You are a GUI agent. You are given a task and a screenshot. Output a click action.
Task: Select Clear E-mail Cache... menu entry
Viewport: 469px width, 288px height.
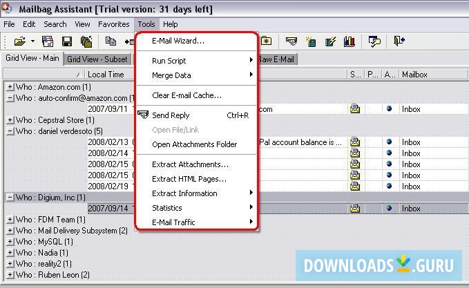coord(197,95)
